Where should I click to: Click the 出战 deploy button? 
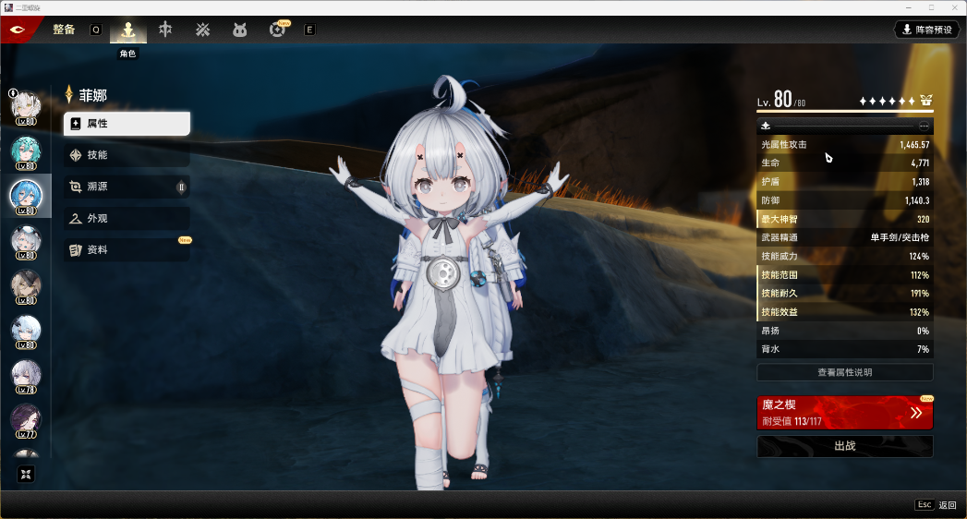(844, 446)
